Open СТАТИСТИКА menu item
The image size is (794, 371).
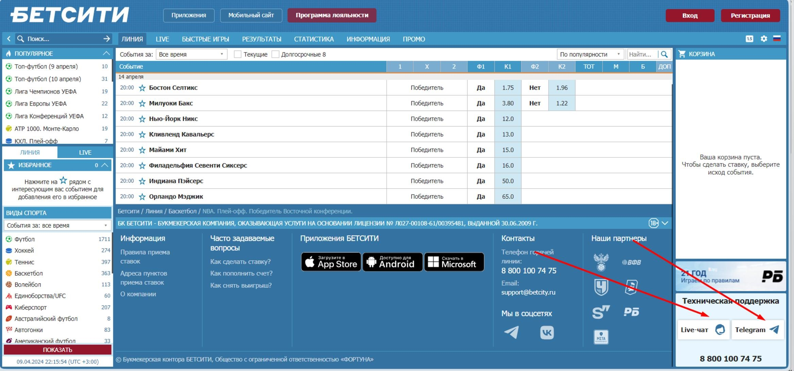point(314,39)
